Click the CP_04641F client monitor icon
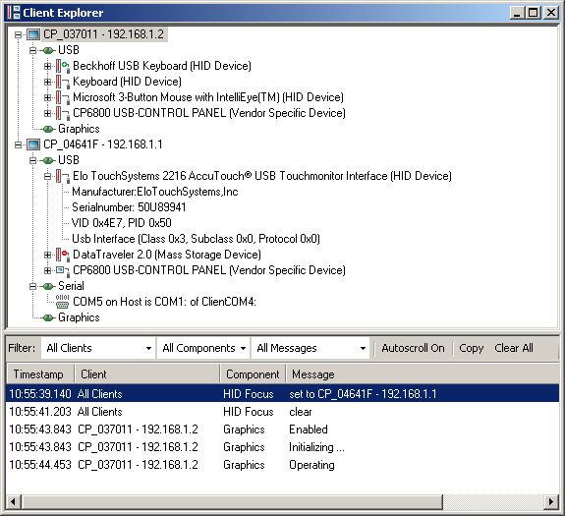This screenshot has width=565, height=516. click(33, 144)
